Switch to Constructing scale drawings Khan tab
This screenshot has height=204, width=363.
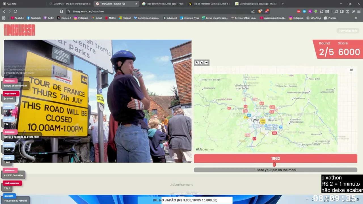256,4
